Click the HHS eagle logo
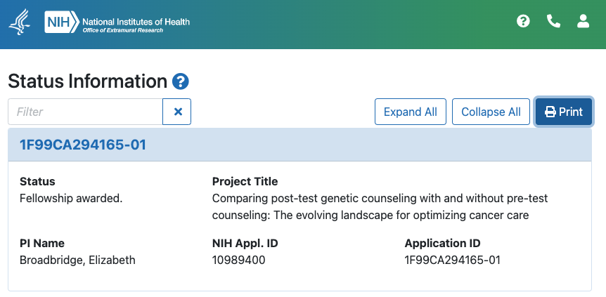The width and height of the screenshot is (606, 297). [x=19, y=22]
